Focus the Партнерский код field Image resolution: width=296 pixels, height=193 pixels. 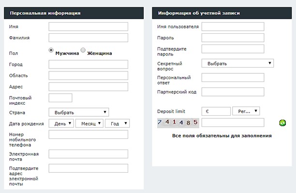point(233,92)
